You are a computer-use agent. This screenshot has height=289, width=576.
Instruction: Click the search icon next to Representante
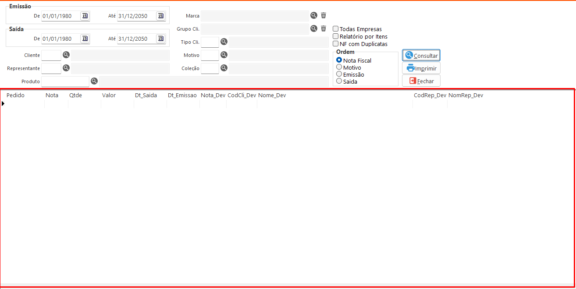pyautogui.click(x=66, y=68)
